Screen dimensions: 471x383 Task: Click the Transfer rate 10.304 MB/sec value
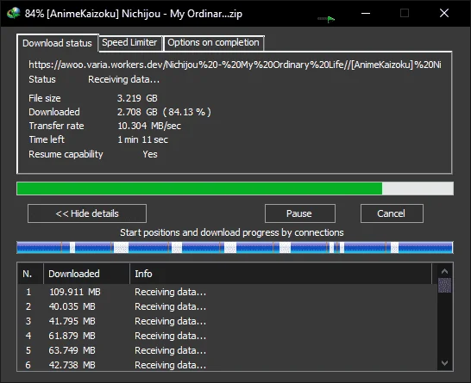[149, 126]
